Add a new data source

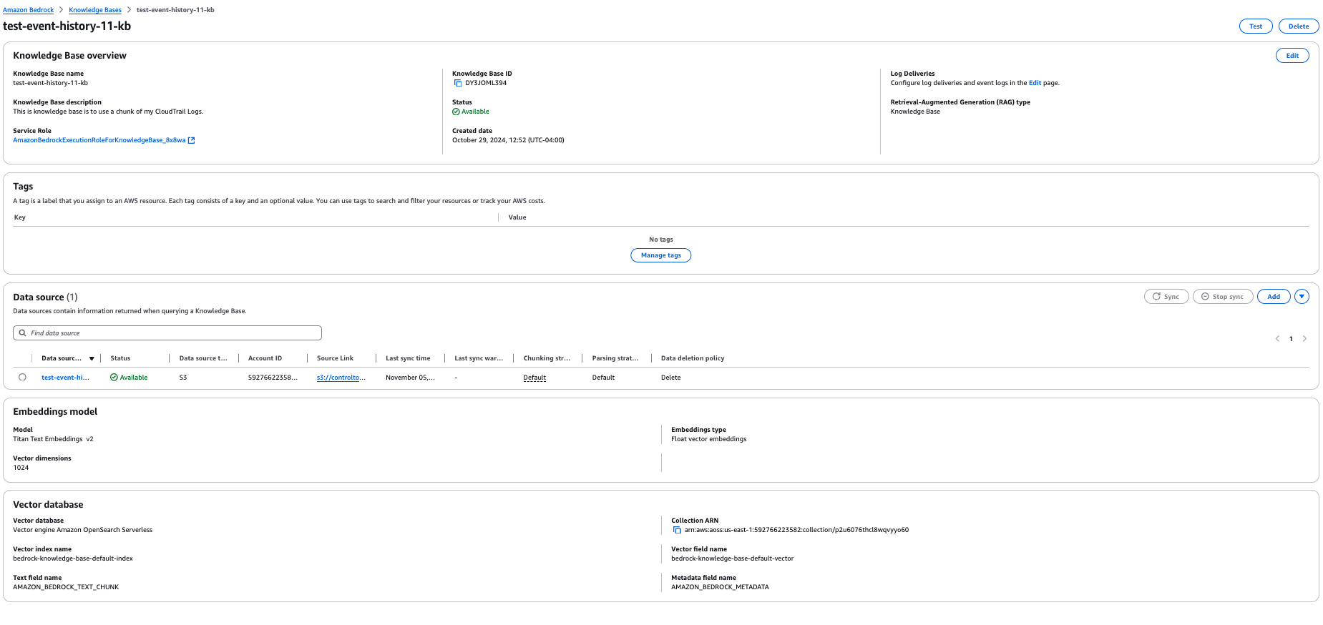coord(1274,297)
